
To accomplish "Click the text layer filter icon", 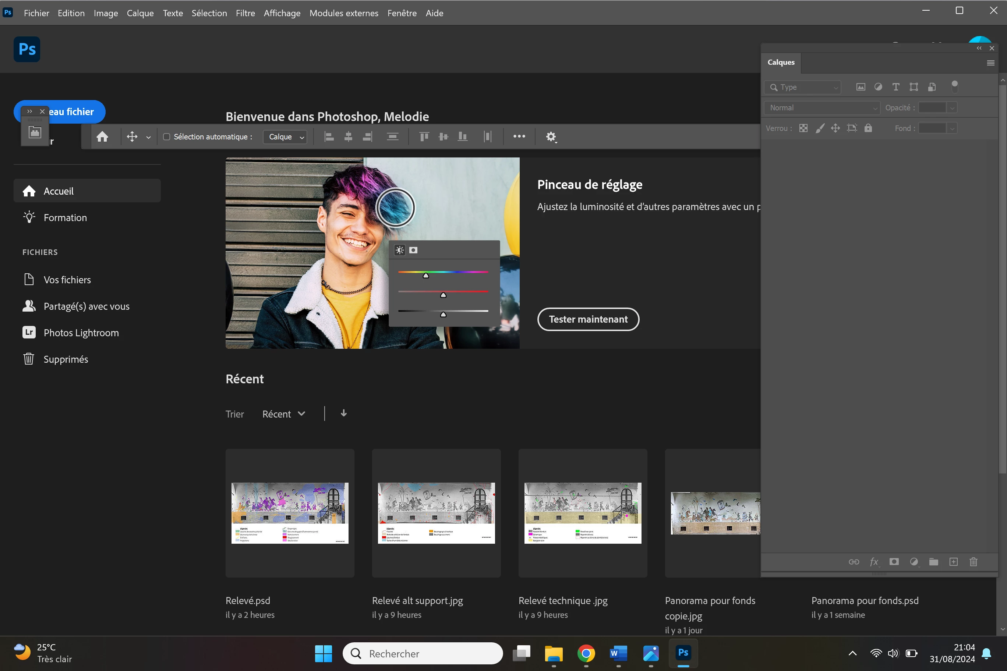I will tap(895, 87).
